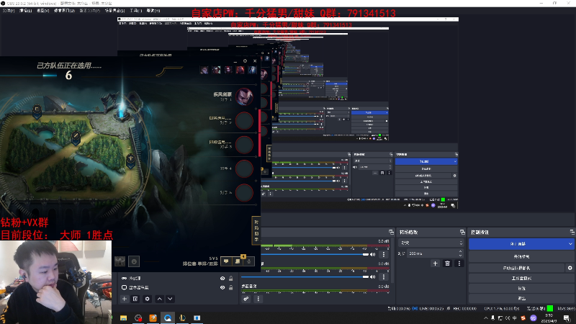The height and width of the screenshot is (324, 576).
Task: Click Start Recording in Controls
Action: 521,257
